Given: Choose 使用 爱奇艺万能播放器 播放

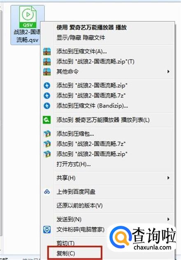Looking at the screenshot, I should click(92, 27).
